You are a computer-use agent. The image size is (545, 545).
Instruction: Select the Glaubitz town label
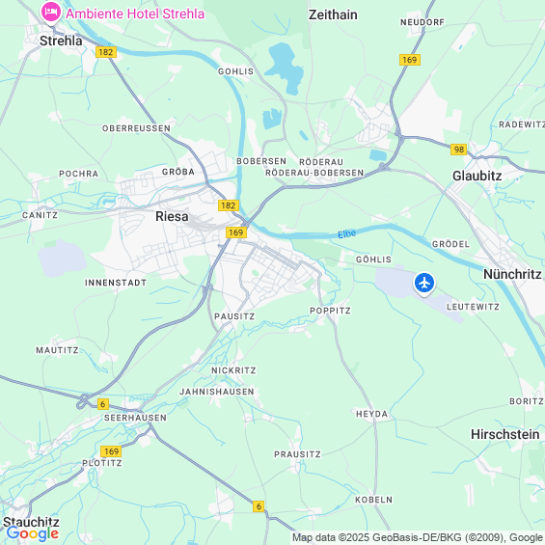pos(477,176)
